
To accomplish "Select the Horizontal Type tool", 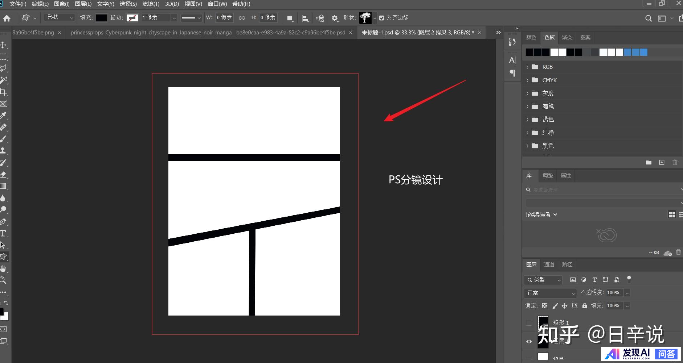I will 3,233.
